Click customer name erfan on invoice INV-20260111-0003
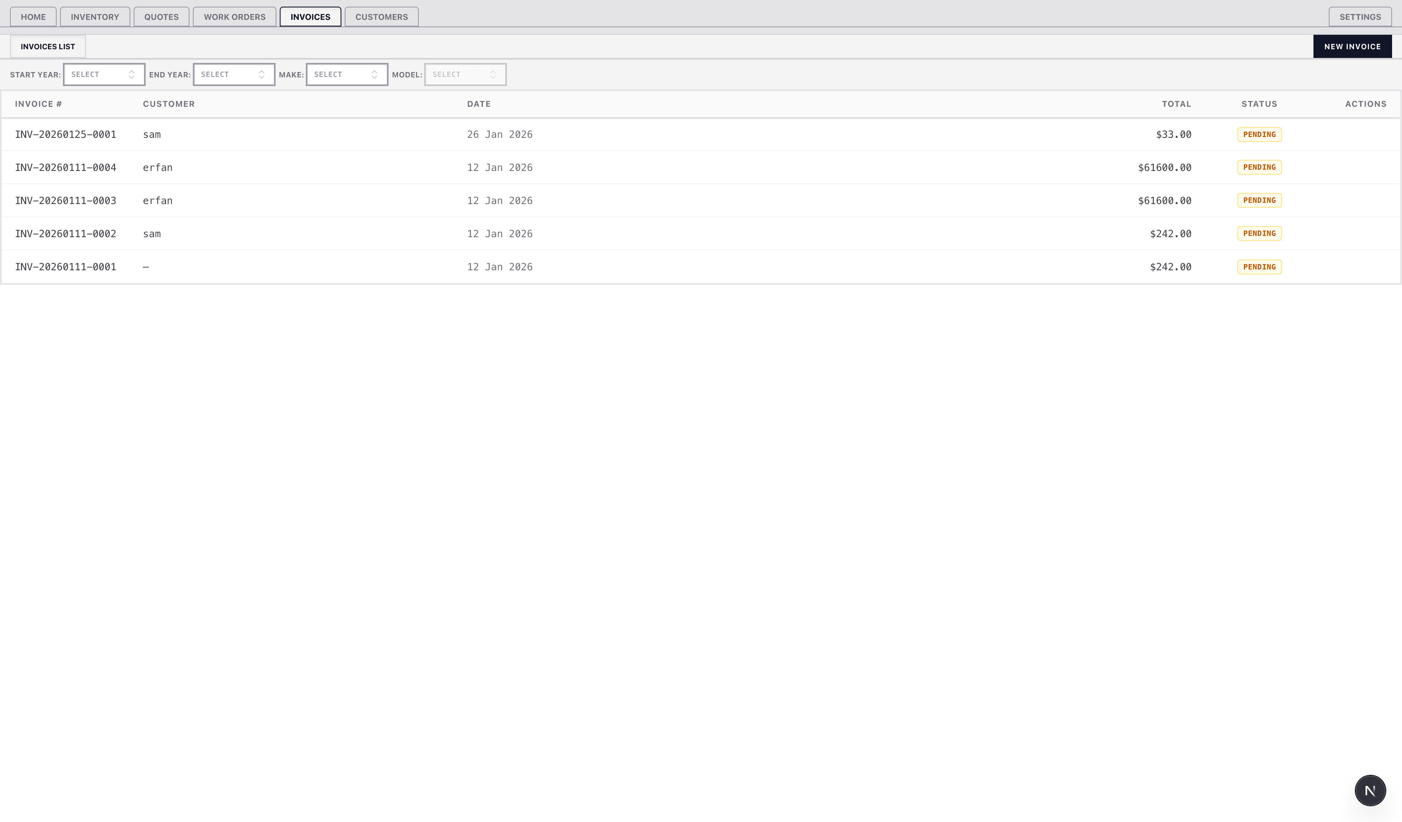The image size is (1402, 822). pos(157,200)
